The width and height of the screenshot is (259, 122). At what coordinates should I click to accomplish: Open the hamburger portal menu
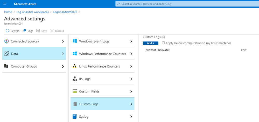5,4
